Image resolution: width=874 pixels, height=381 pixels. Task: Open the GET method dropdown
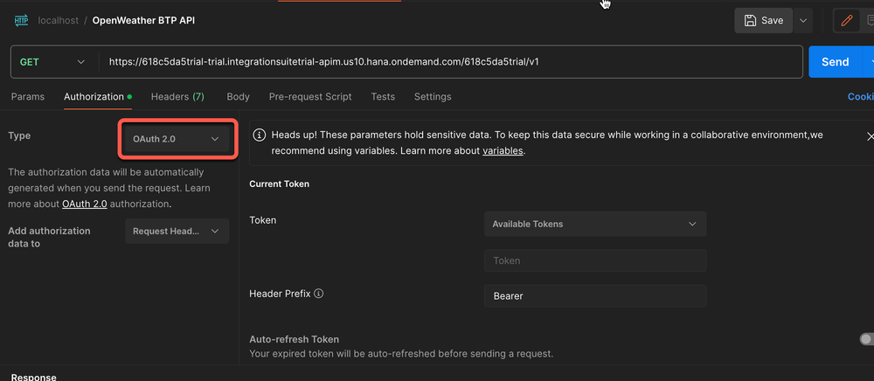click(52, 62)
